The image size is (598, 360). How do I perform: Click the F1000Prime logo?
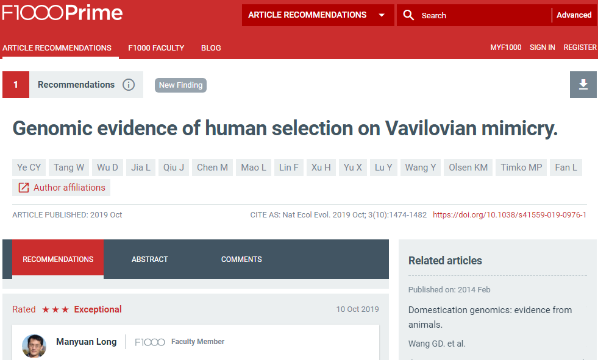63,13
